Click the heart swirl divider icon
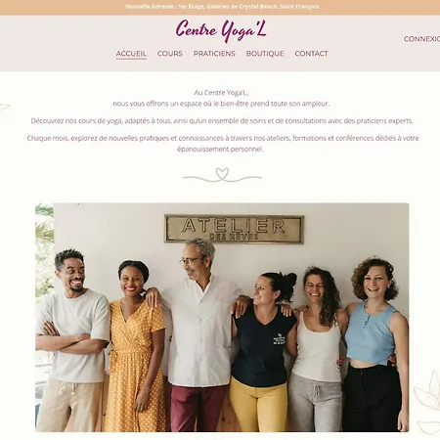The width and height of the screenshot is (440, 440). coord(222,175)
